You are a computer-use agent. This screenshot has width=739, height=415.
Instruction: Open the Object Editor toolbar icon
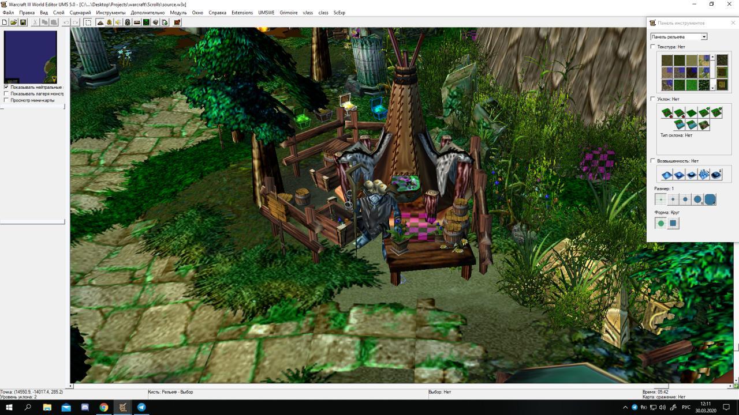coord(128,22)
